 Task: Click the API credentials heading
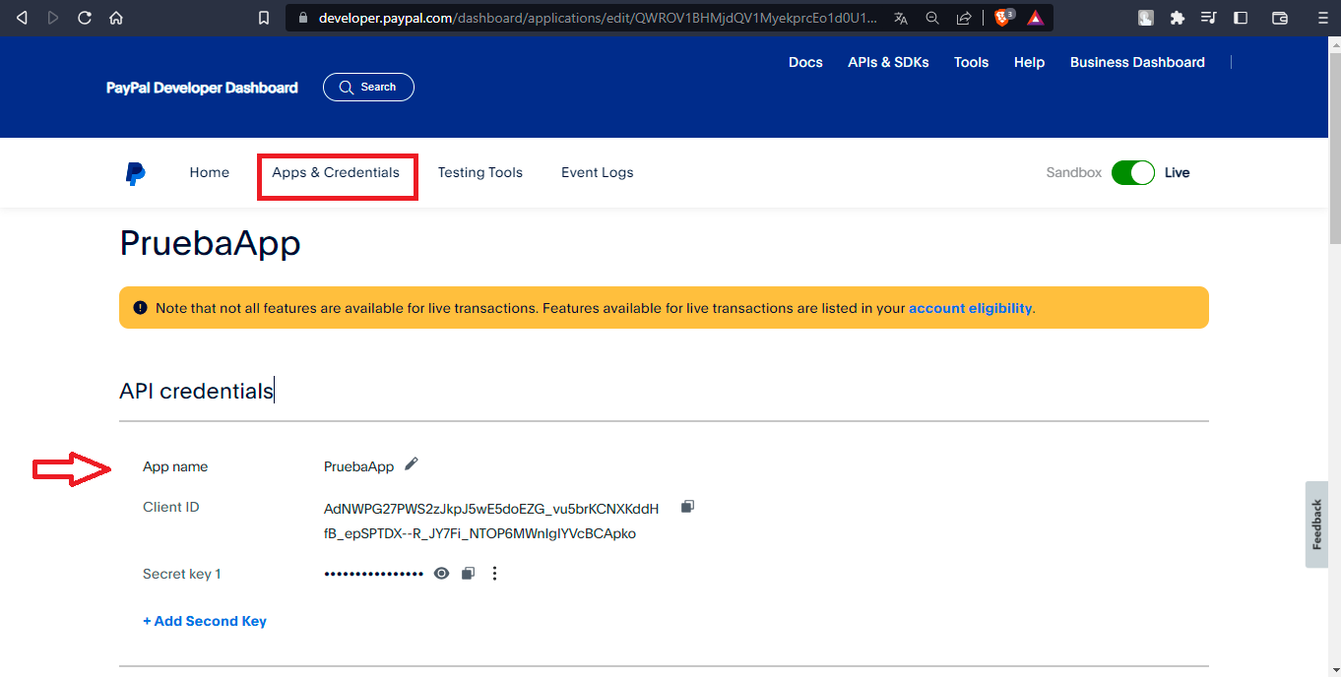coord(196,391)
